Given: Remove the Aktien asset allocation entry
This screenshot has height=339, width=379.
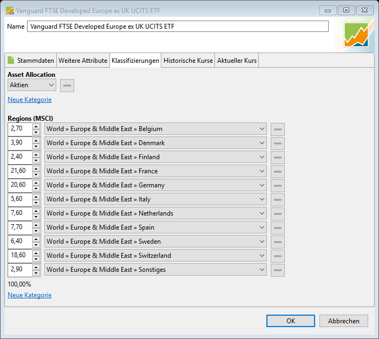Looking at the screenshot, I should coord(67,86).
